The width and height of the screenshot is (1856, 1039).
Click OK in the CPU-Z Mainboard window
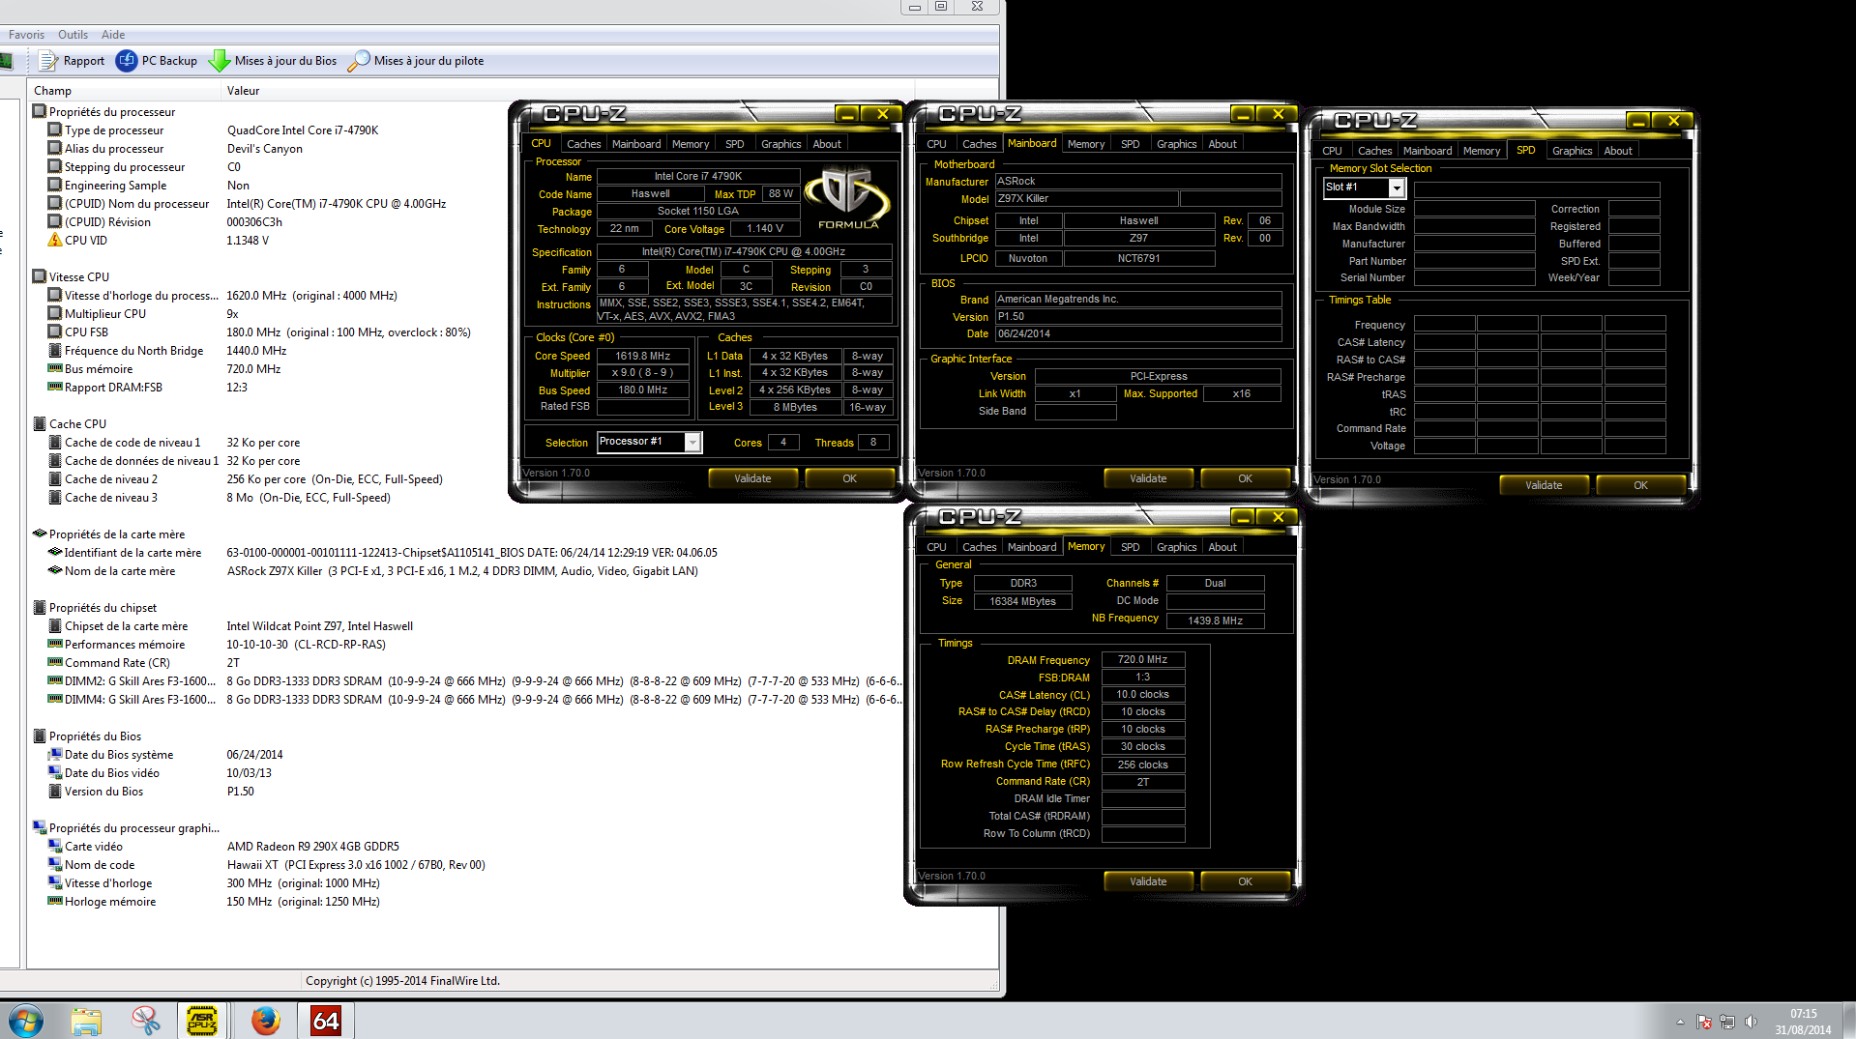point(1245,478)
